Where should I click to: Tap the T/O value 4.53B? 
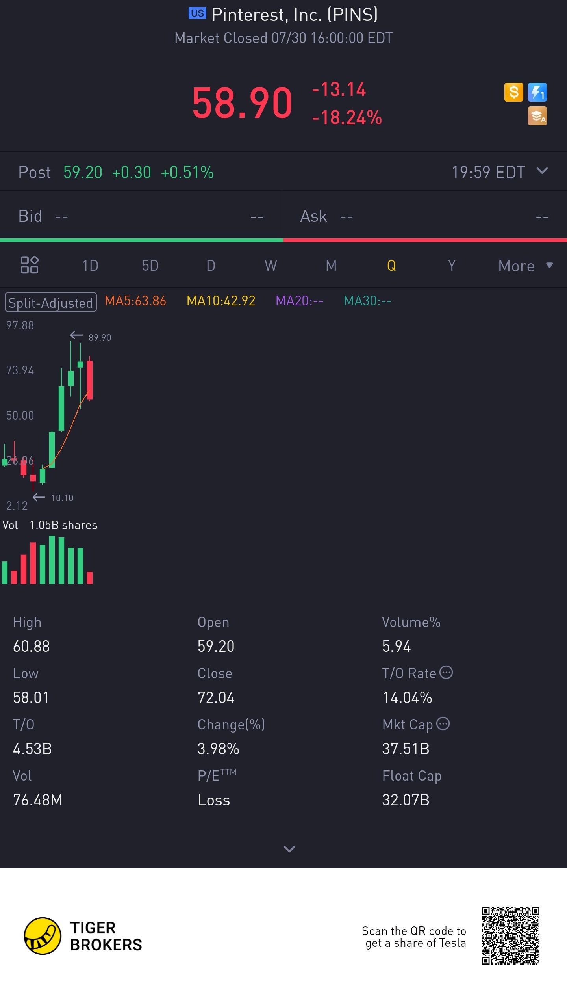tap(32, 749)
